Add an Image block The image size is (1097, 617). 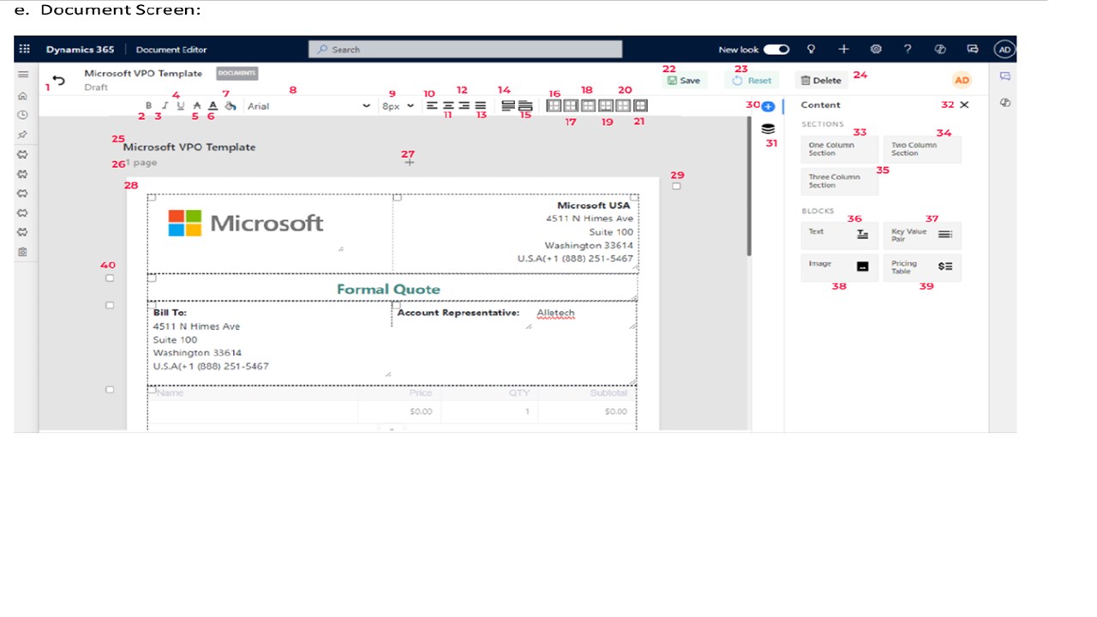(840, 267)
